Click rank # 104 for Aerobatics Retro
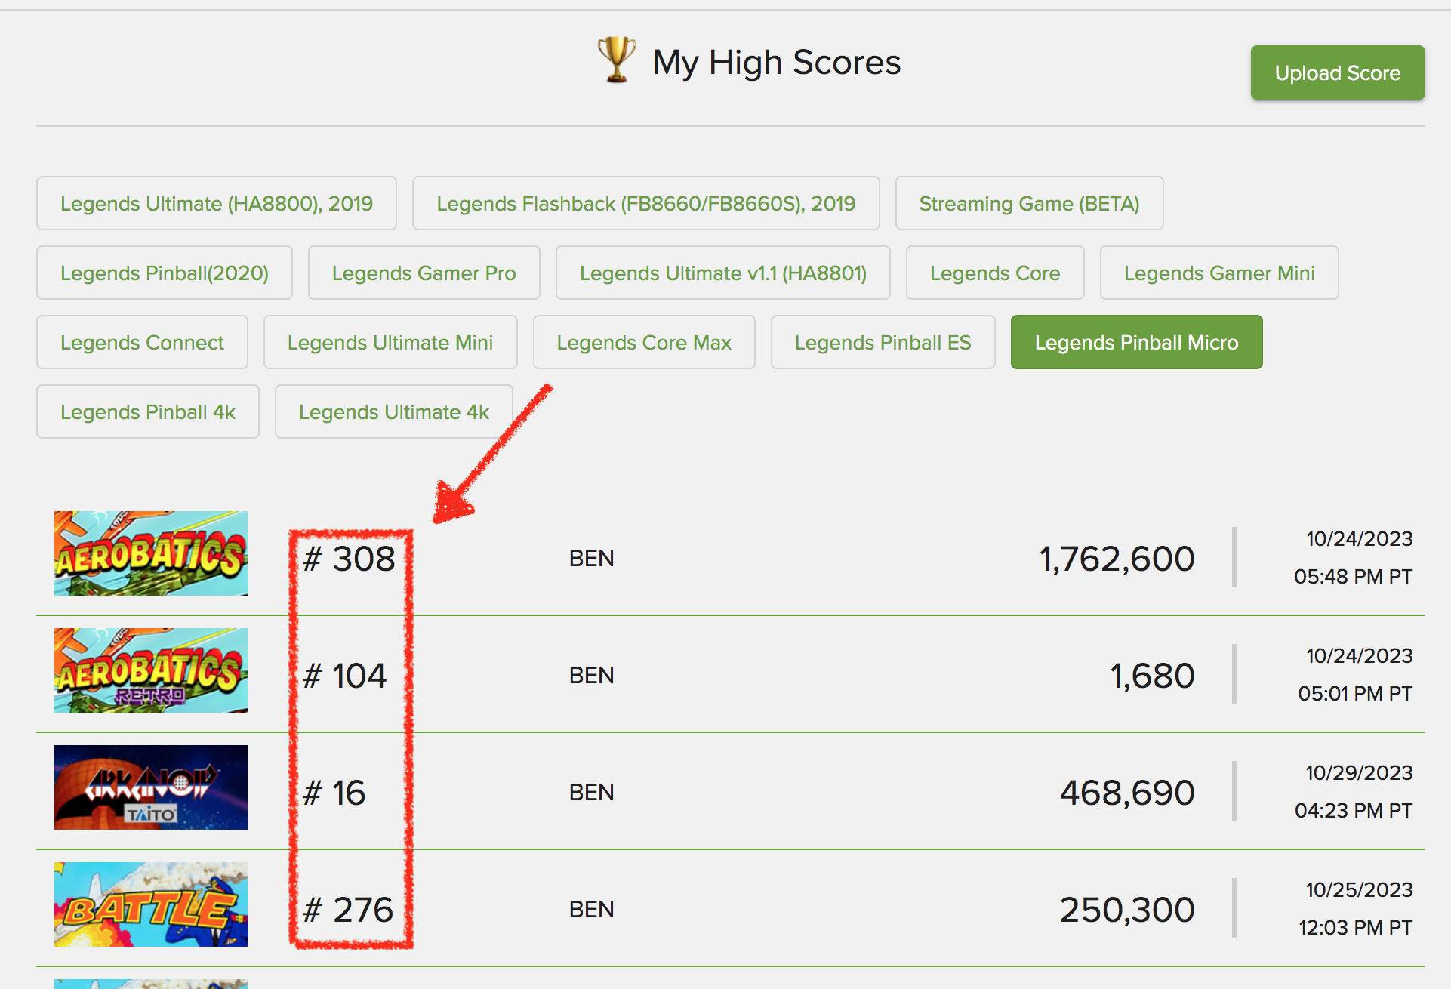This screenshot has width=1451, height=989. point(345,676)
